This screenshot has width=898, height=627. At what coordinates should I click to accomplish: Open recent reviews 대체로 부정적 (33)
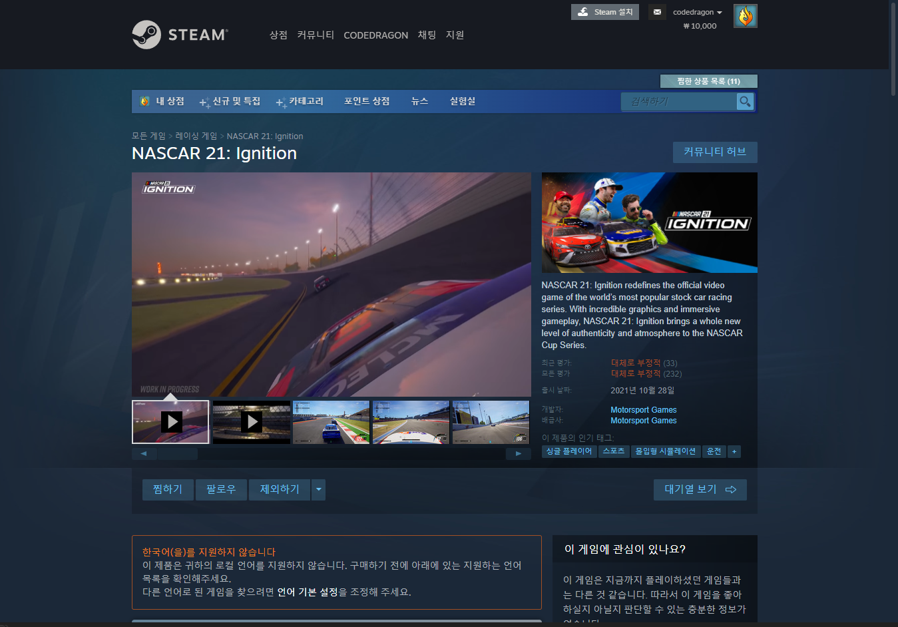pos(644,363)
